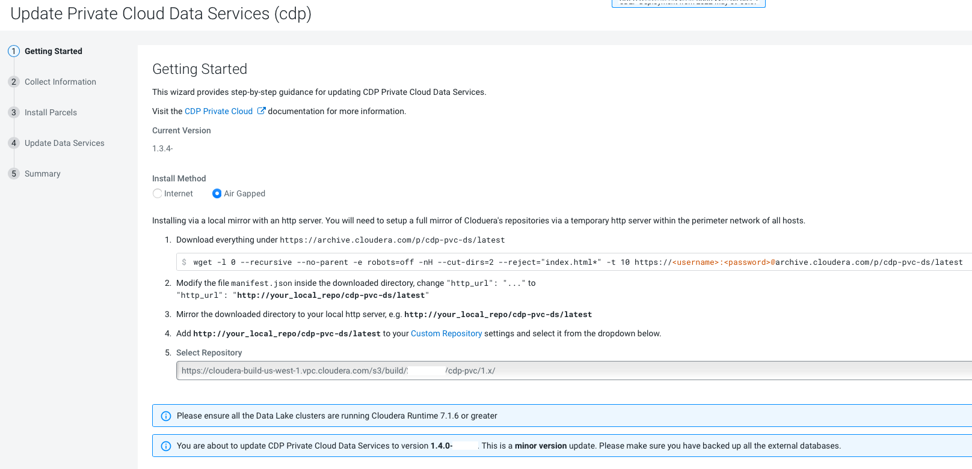The width and height of the screenshot is (972, 469).
Task: Click the step 1 circle icon
Action: tap(14, 51)
